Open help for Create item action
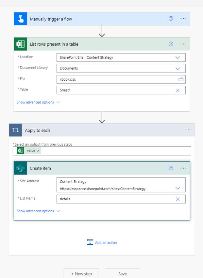 pos(171,168)
